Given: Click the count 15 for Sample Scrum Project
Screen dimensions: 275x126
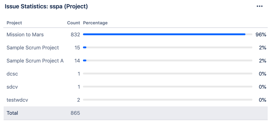Looking at the screenshot, I should coord(77,48).
